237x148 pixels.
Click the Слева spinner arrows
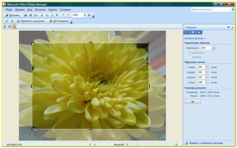(206, 67)
